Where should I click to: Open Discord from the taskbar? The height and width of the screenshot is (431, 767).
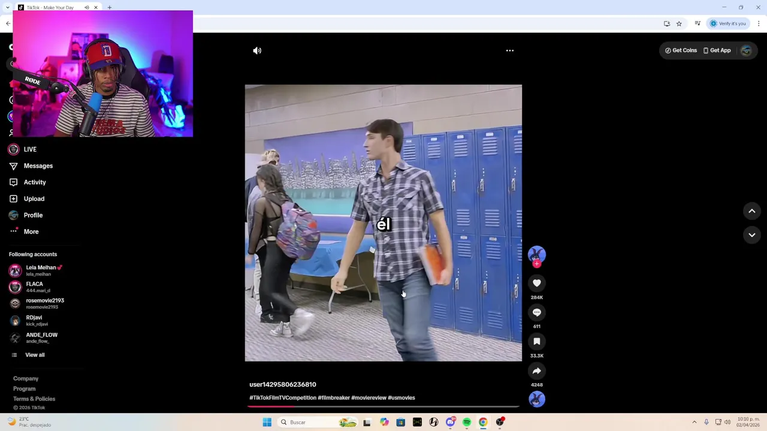[x=451, y=422]
